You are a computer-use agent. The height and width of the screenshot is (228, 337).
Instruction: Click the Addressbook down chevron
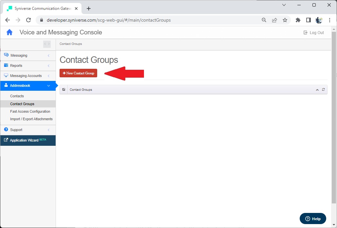click(x=48, y=85)
